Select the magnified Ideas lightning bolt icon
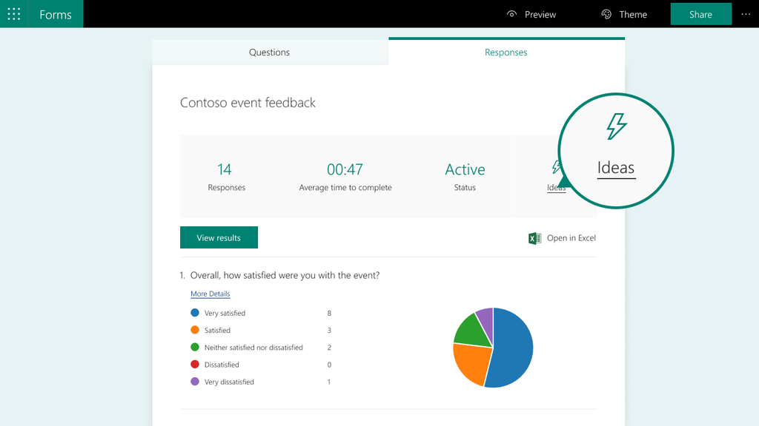Viewport: 759px width, 426px height. click(x=615, y=127)
